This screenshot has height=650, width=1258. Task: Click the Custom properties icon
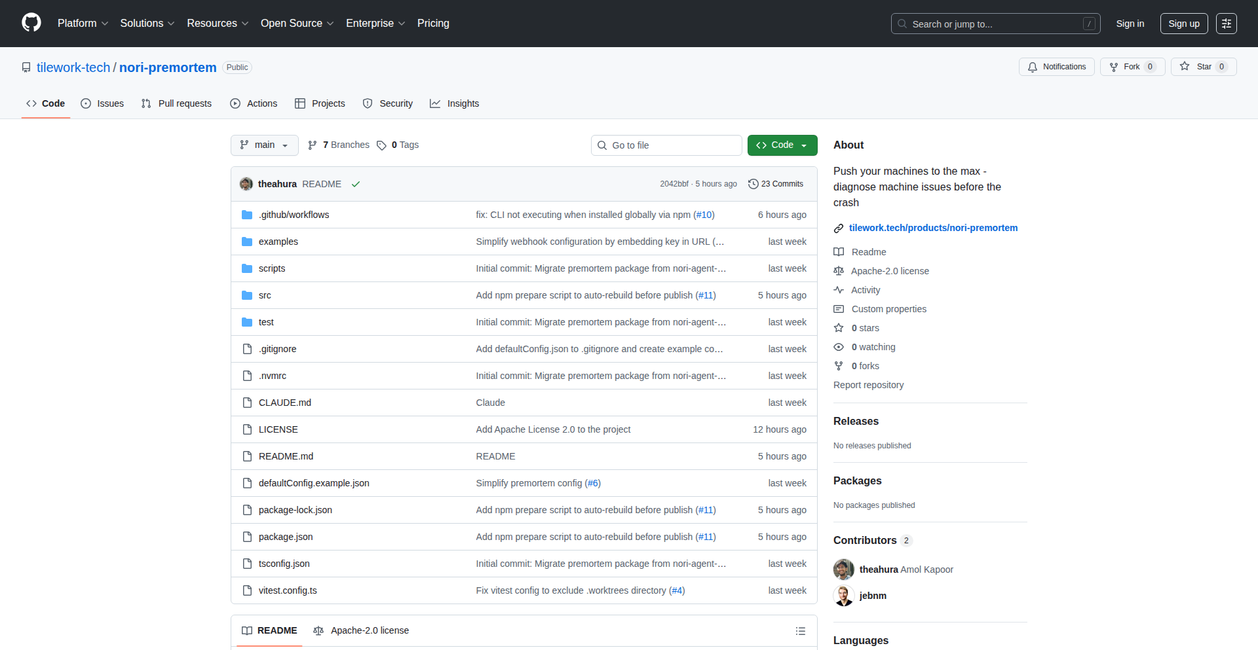coord(839,309)
